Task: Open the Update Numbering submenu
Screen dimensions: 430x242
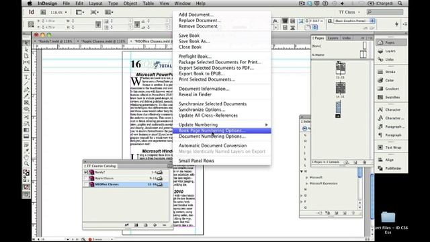Action: (222, 124)
